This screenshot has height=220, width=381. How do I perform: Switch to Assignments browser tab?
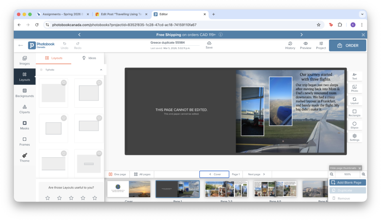[61, 14]
